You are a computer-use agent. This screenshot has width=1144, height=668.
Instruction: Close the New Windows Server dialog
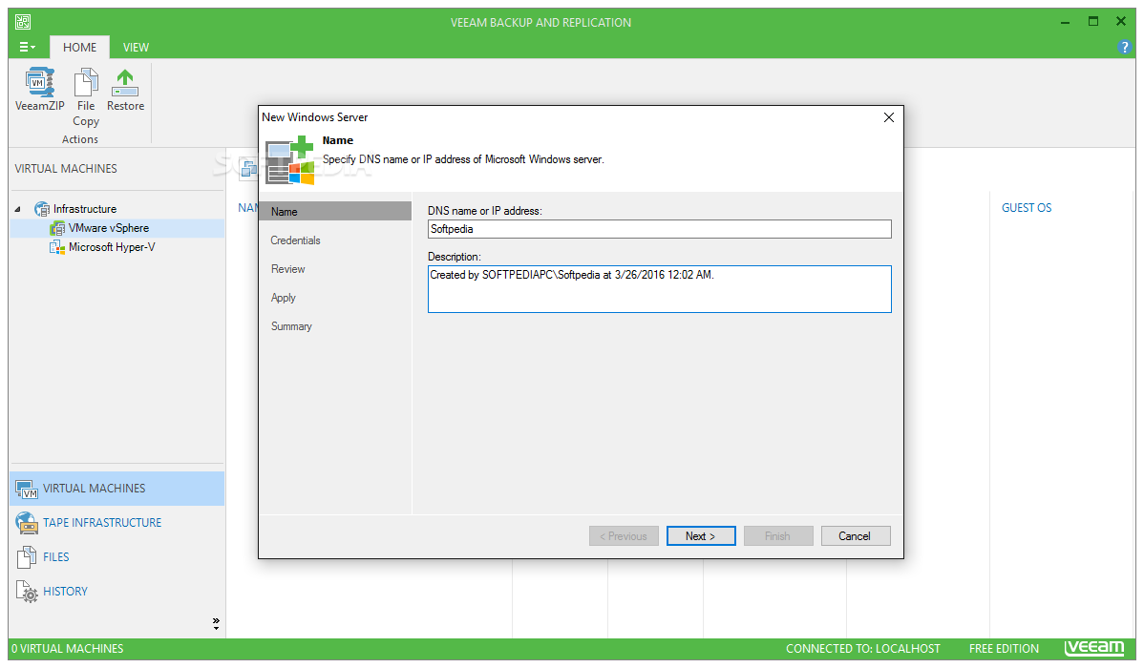point(889,117)
